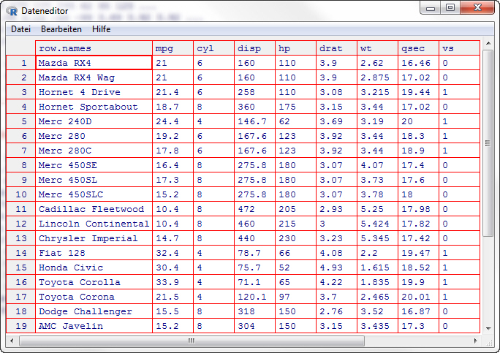Open the Datei menu

(x=20, y=29)
